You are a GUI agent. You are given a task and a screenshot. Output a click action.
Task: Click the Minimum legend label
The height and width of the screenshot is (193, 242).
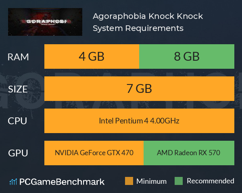pyautogui.click(x=151, y=181)
